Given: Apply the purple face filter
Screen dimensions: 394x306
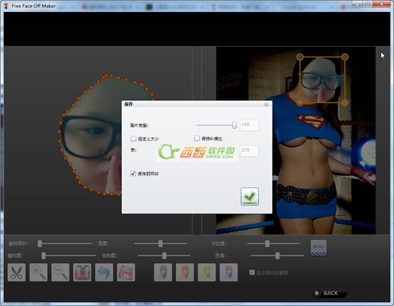Looking at the screenshot, I should click(x=229, y=273).
